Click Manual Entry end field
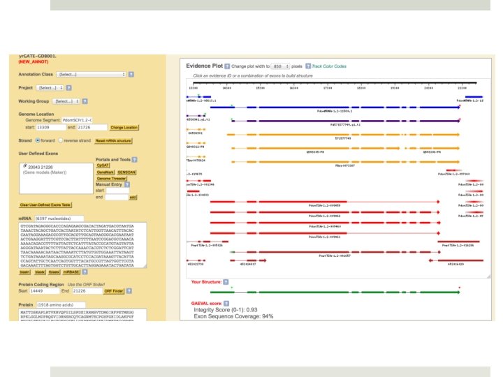The height and width of the screenshot is (377, 503). click(x=117, y=197)
